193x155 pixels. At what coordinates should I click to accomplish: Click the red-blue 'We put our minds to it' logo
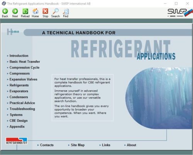[17, 141]
